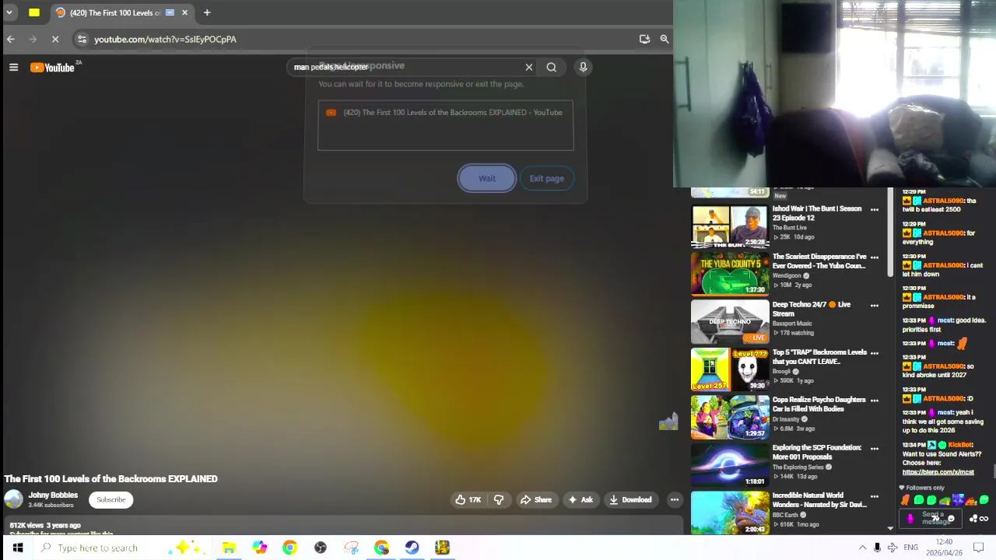Open the Copilot taskbar icon
996x560 pixels.
click(259, 548)
